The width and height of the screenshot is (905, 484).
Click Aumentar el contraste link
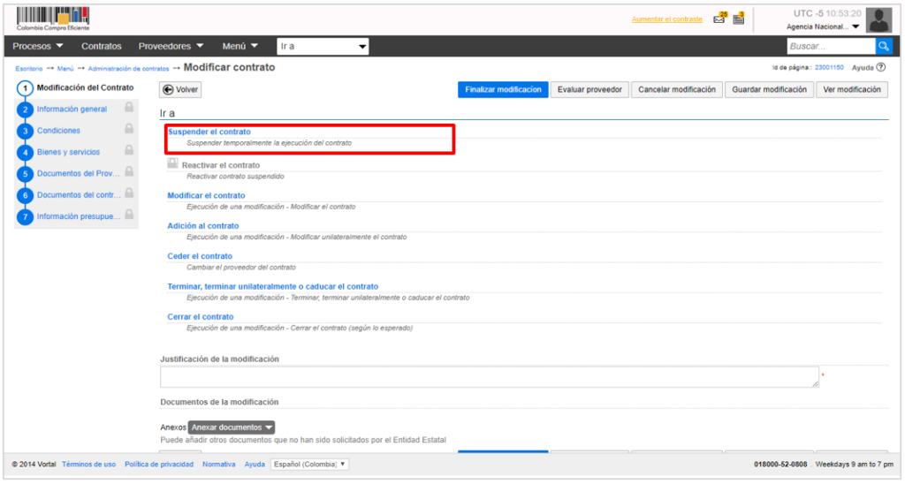pos(667,19)
